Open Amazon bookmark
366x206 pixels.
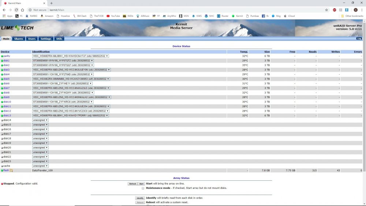coord(47,16)
